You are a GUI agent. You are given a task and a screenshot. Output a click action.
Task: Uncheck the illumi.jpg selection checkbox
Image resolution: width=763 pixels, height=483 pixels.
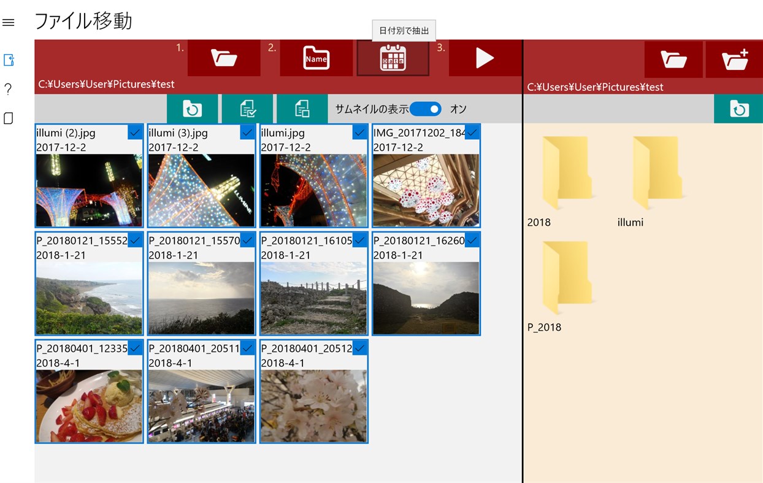[x=359, y=131]
